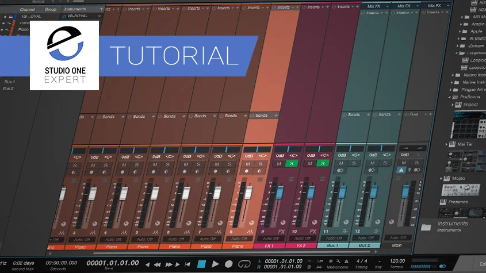
Task: Click the blue Stop button in transport
Action: point(201,264)
